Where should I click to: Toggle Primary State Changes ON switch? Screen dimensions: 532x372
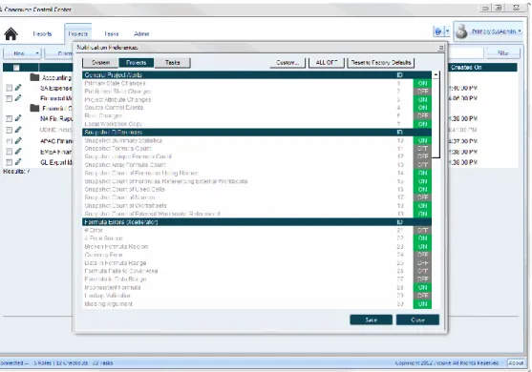coord(422,83)
